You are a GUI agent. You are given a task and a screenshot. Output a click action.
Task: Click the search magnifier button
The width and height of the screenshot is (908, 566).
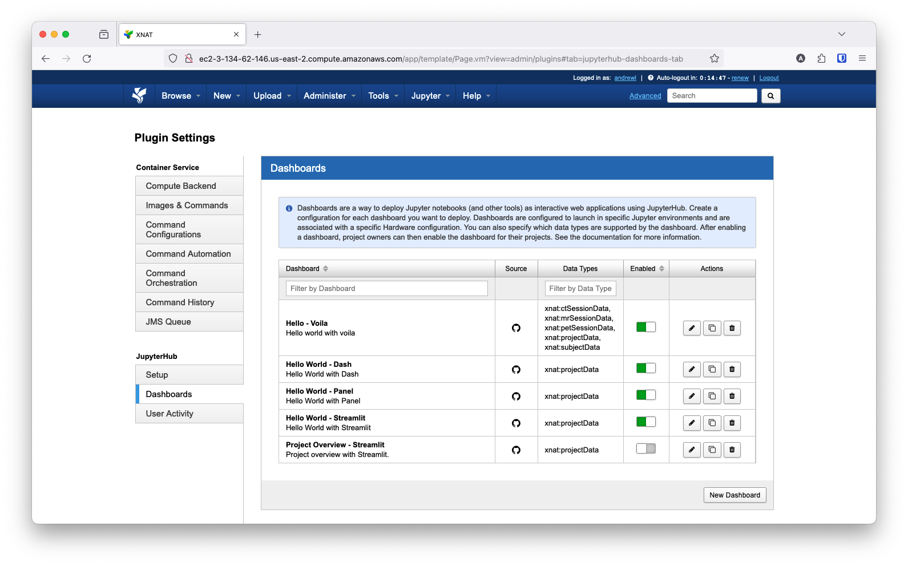click(x=770, y=96)
